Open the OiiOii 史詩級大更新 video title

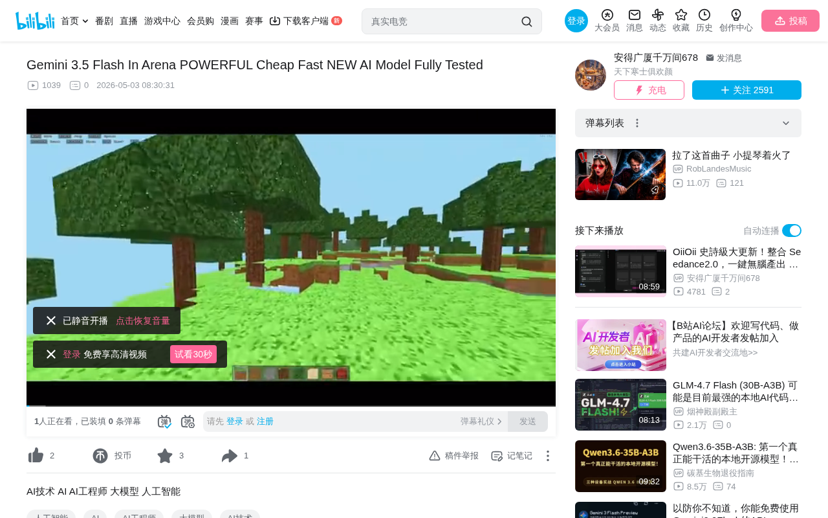pos(737,258)
